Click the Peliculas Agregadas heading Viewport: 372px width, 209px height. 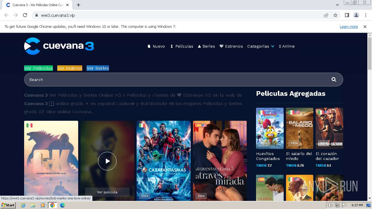291,93
